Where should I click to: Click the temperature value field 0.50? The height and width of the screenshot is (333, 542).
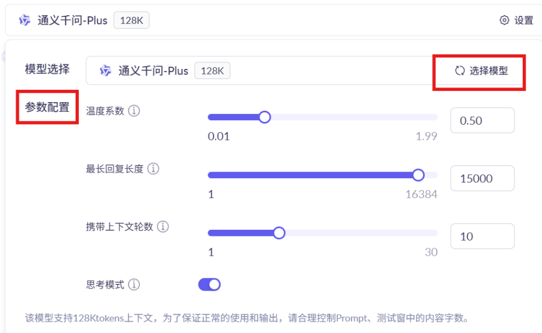(x=482, y=120)
